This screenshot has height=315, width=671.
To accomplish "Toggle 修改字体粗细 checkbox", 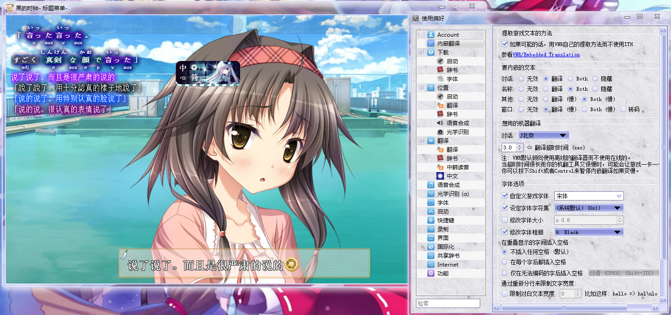I will click(505, 232).
